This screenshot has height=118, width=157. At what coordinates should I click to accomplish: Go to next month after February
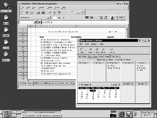[90, 85]
